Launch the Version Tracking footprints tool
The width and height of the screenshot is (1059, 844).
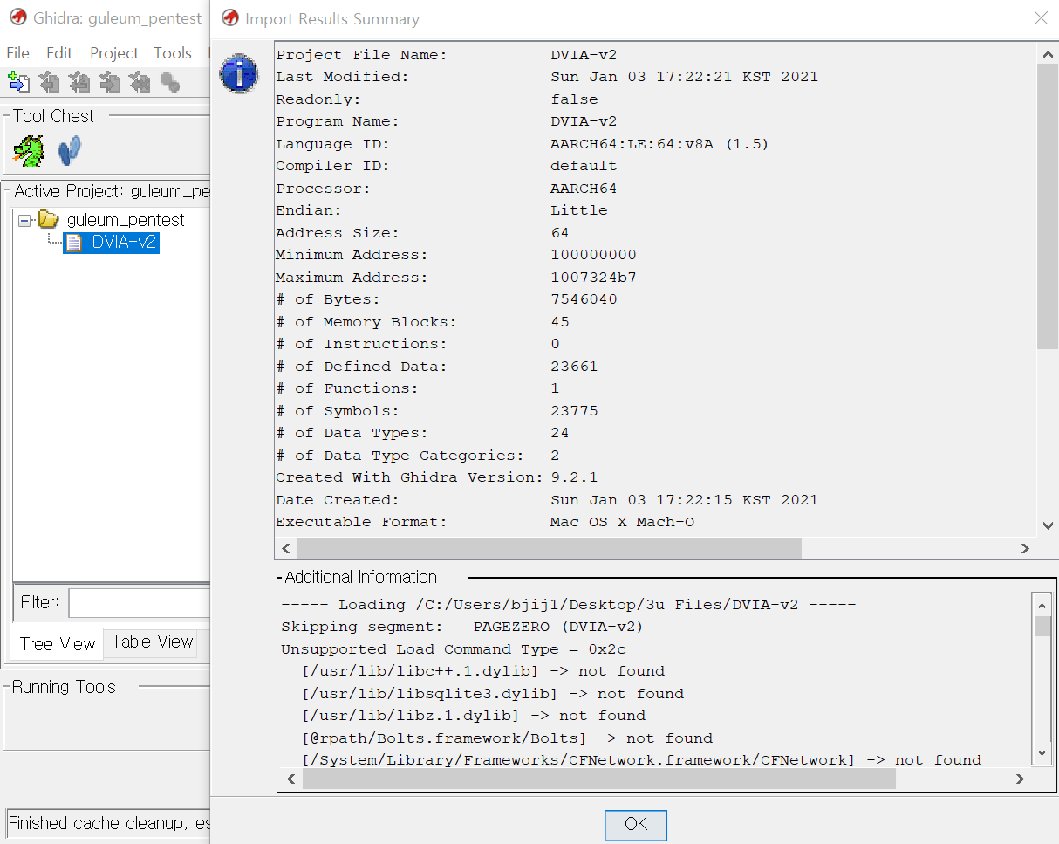point(69,150)
